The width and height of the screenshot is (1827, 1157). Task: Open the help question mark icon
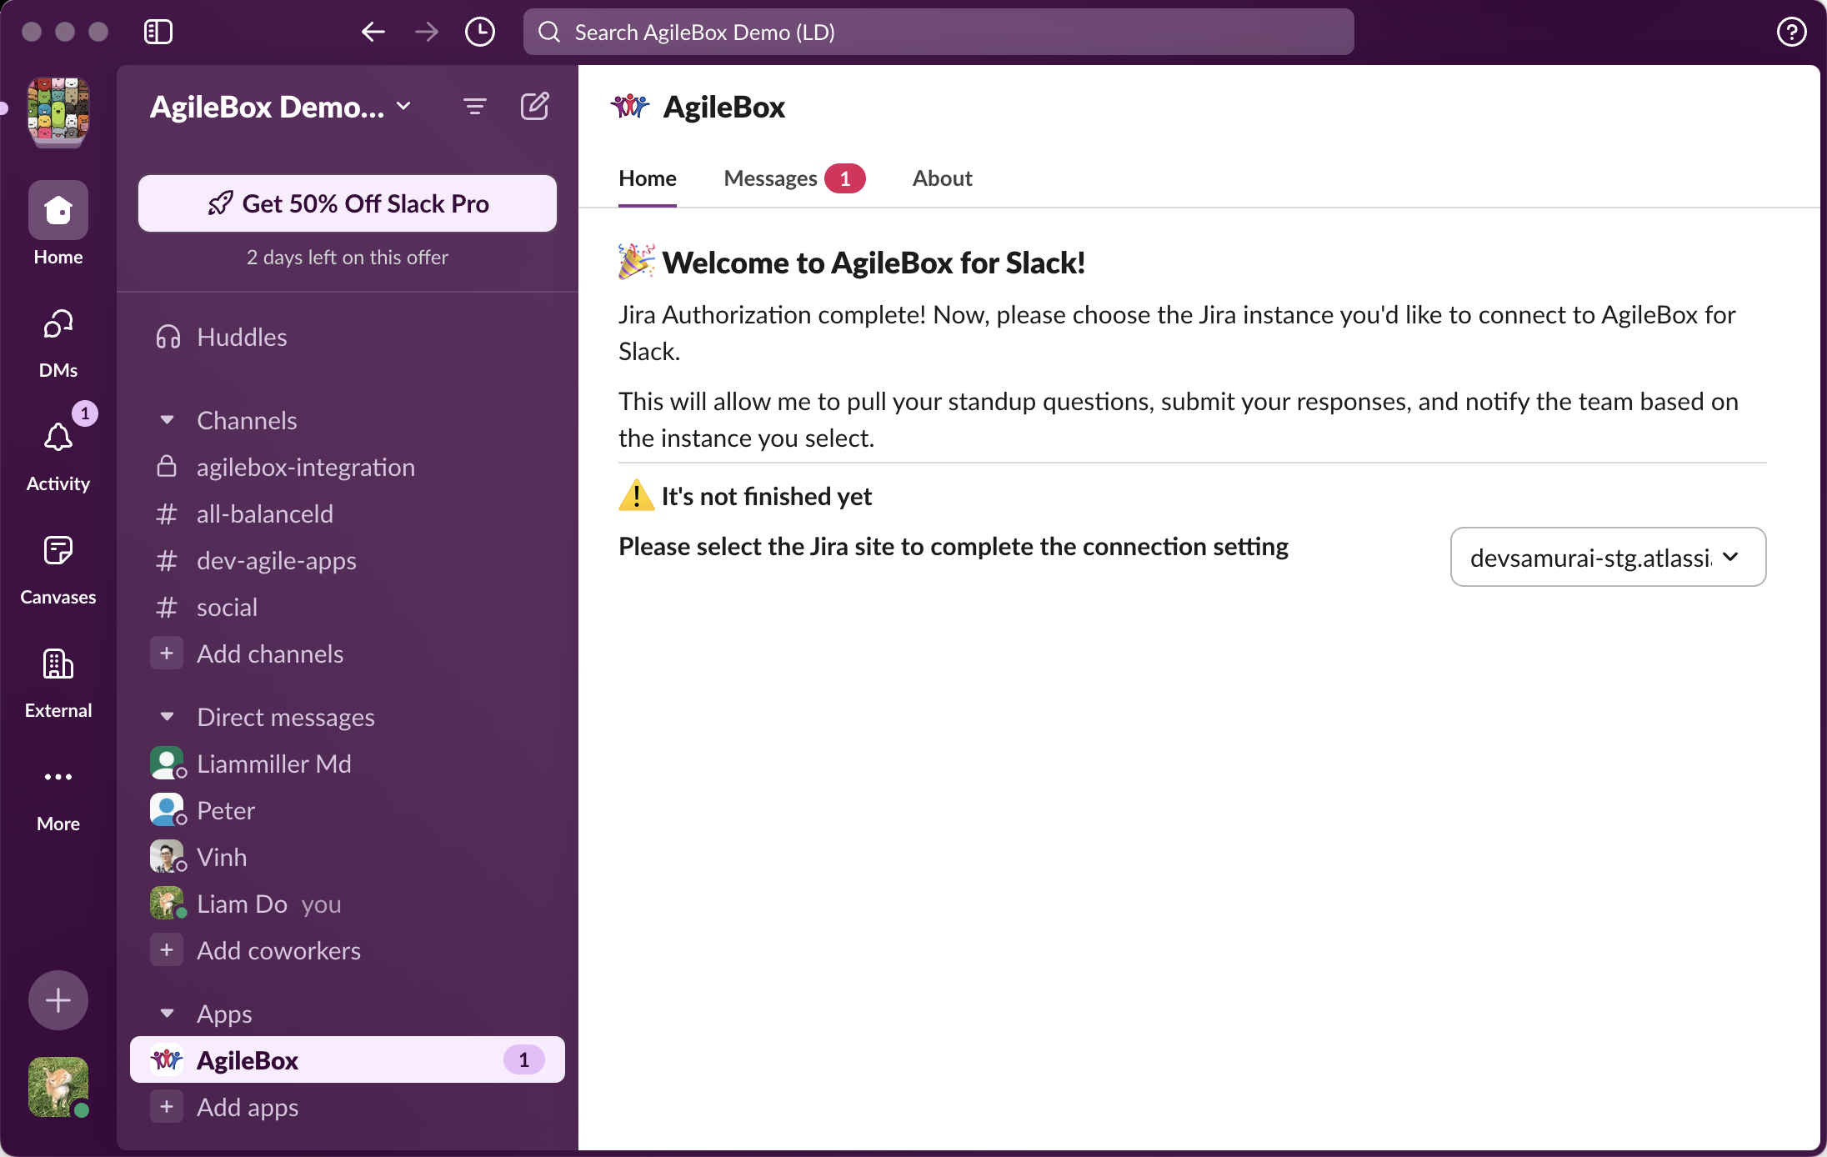point(1791,33)
